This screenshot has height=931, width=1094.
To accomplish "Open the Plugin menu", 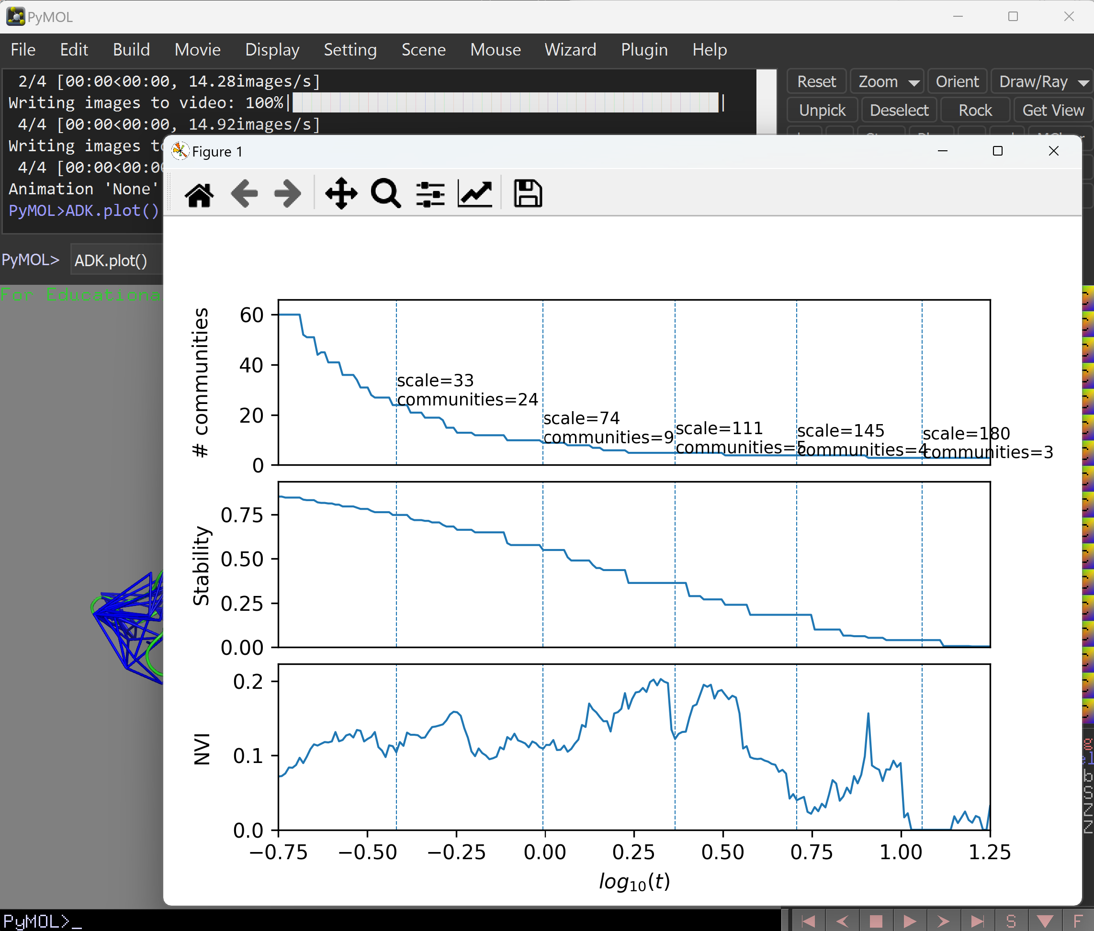I will [x=644, y=50].
